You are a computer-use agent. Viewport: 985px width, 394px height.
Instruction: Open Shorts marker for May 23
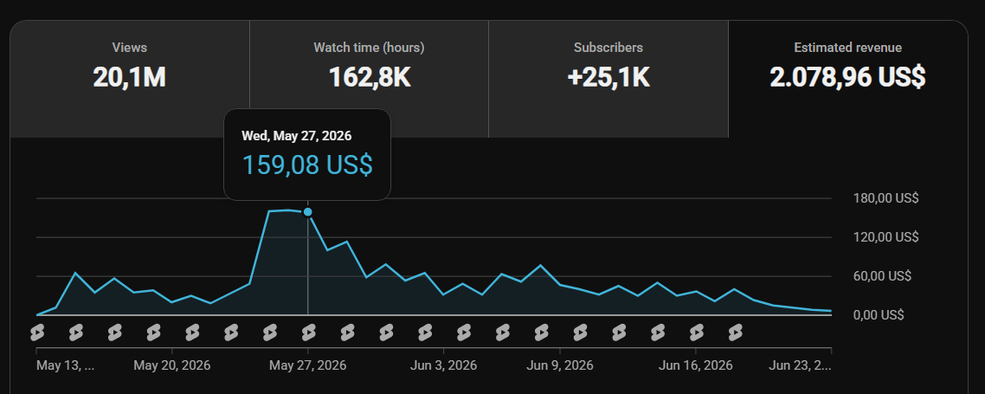click(232, 333)
